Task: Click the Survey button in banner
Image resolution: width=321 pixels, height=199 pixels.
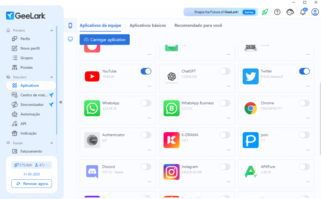Action: coord(249,12)
